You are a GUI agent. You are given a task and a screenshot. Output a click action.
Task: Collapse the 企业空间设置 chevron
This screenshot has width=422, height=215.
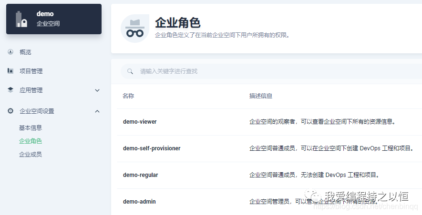97,111
